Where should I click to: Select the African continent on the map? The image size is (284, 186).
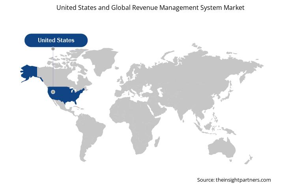(x=135, y=125)
